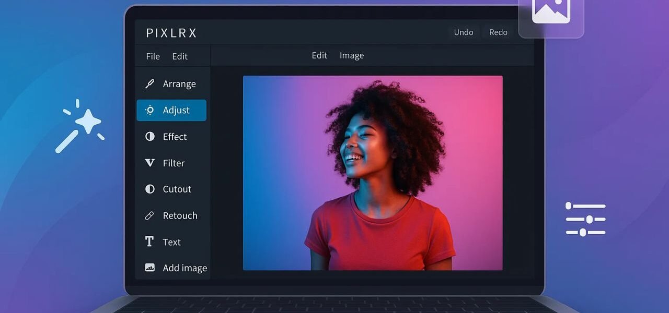Click the PIXLRX logo
The width and height of the screenshot is (669, 313).
[170, 32]
